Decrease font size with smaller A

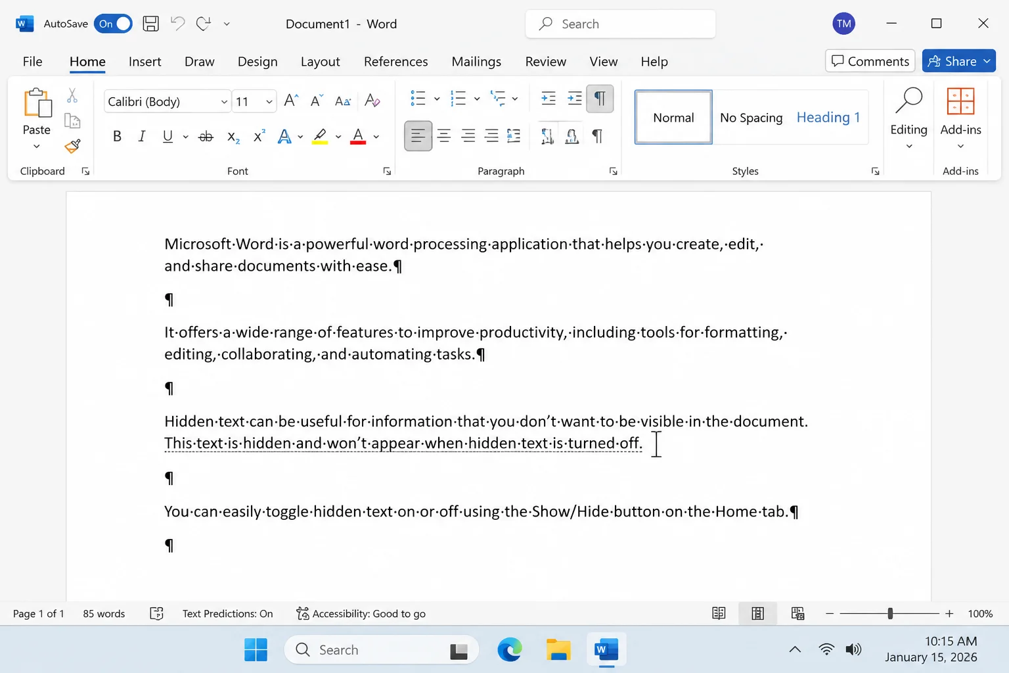(317, 101)
